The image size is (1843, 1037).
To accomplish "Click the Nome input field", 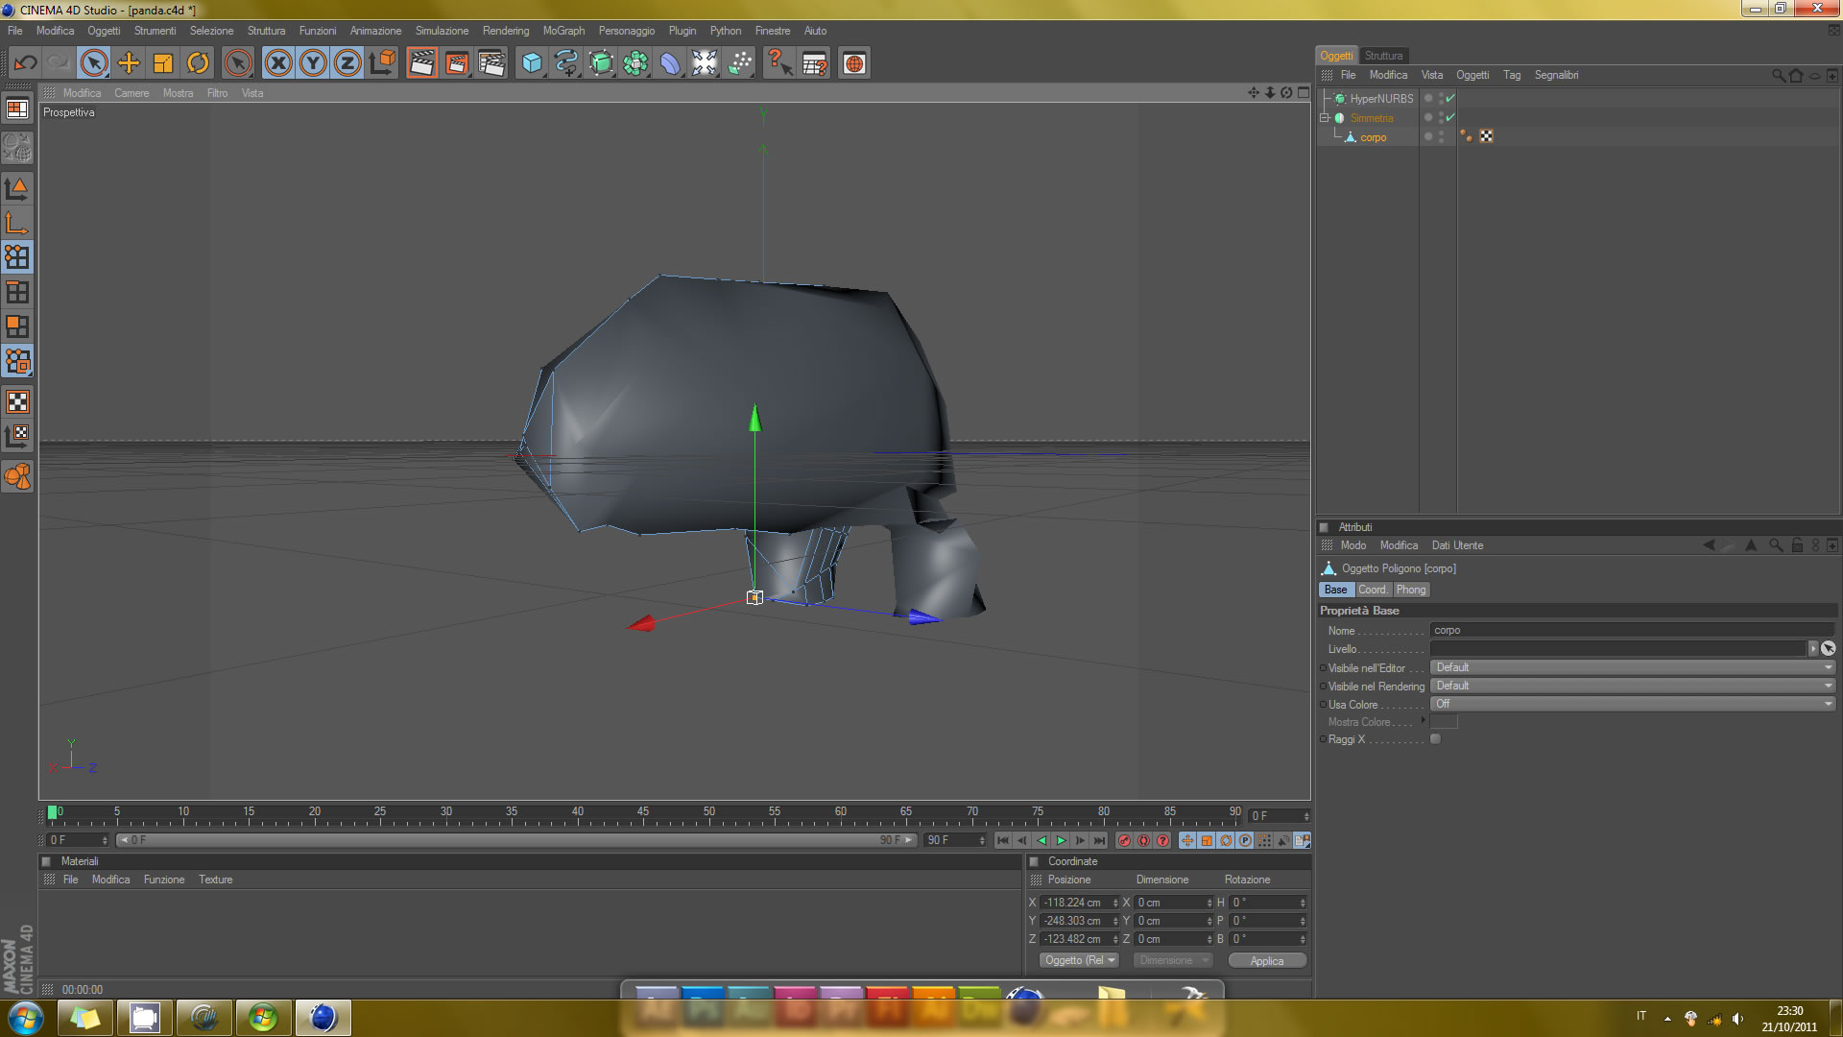I will 1631,631.
